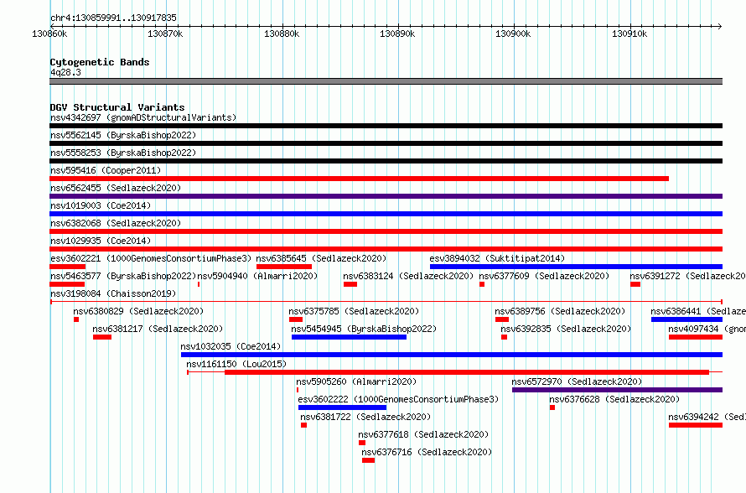Select the nsv6381217 Sedlazeck2020 red feature
This screenshot has height=493, width=746.
click(102, 337)
